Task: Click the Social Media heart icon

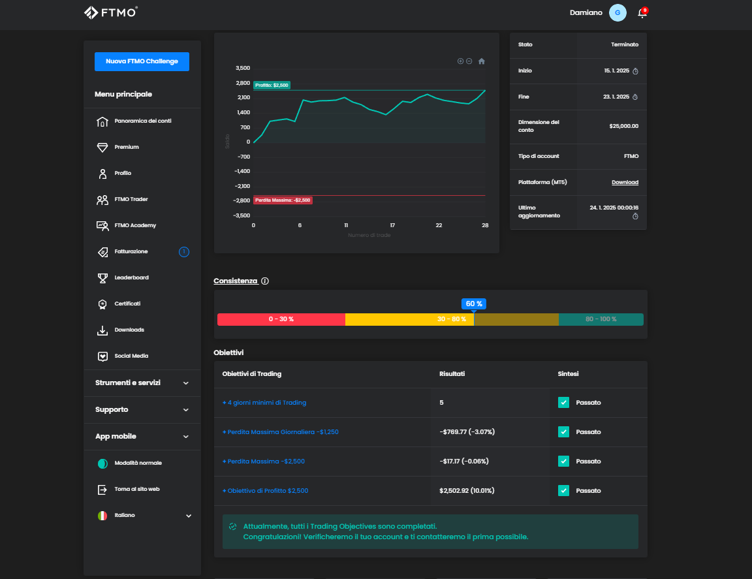Action: click(x=102, y=356)
